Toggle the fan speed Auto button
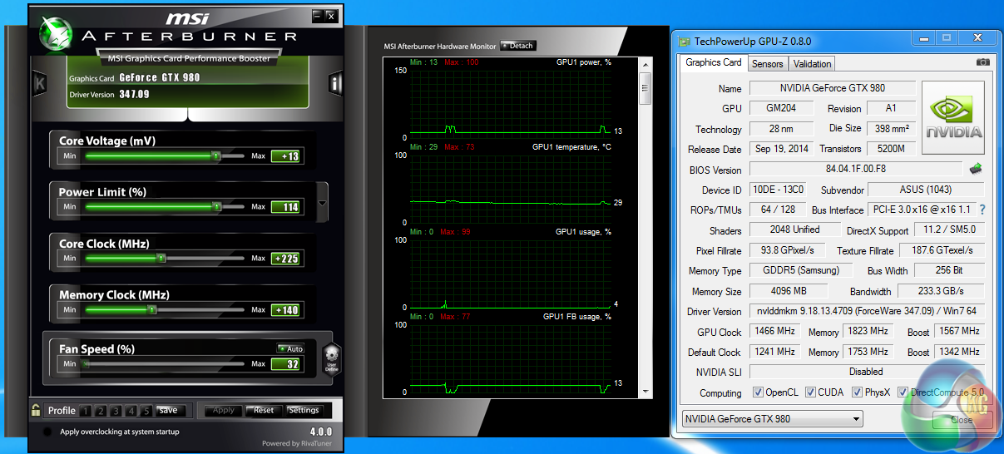The width and height of the screenshot is (1004, 454). coord(290,348)
